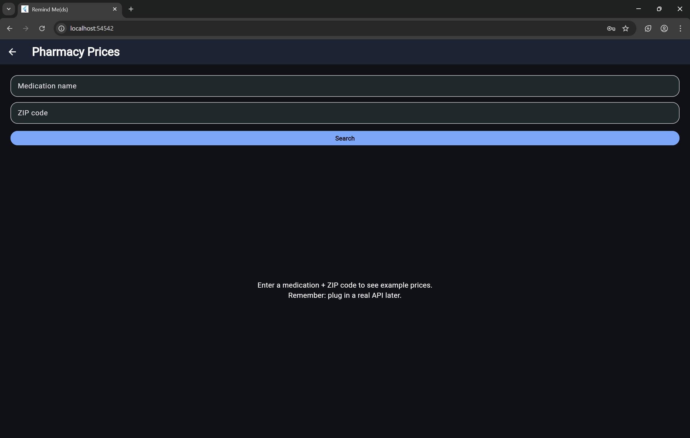The image size is (690, 438).
Task: Click the browser back navigation icon
Action: click(10, 28)
